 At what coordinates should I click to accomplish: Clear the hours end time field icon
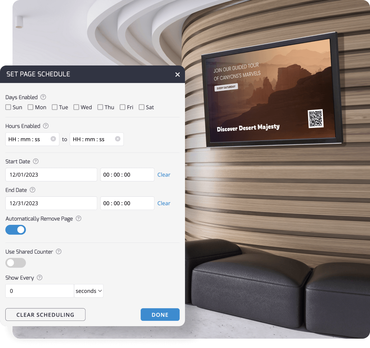(x=117, y=139)
